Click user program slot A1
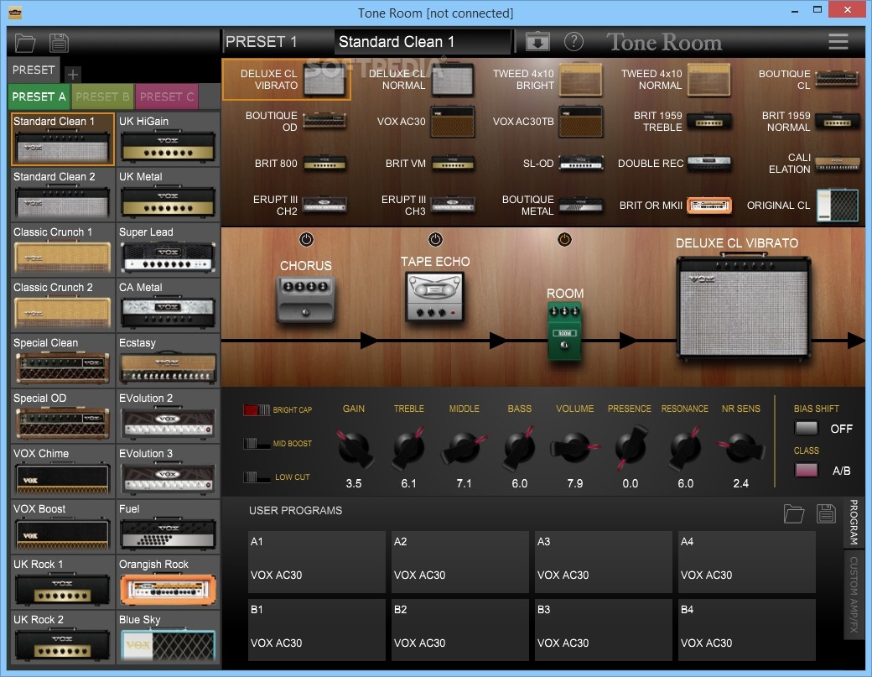Viewport: 872px width, 677px height. [316, 561]
